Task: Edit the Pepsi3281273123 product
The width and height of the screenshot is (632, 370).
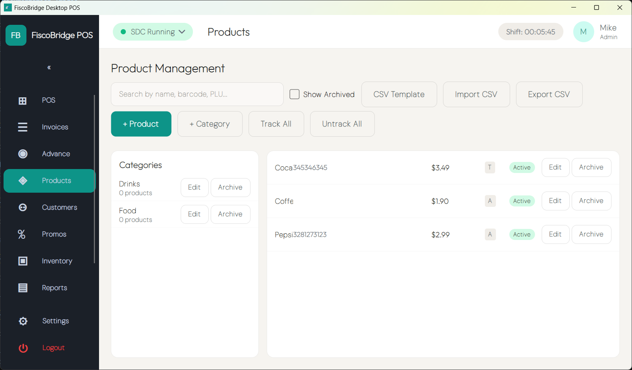Action: pyautogui.click(x=555, y=234)
